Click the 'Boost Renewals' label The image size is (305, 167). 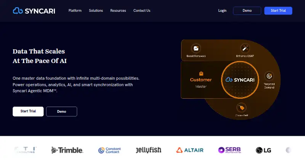[x=196, y=56]
